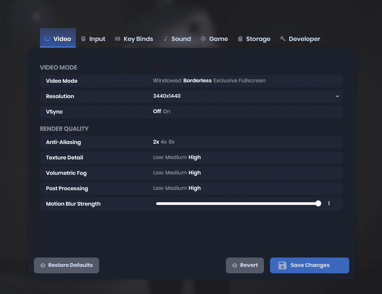Click Restore Defaults button
382x294 pixels.
tap(66, 265)
